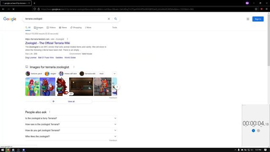Expand 'How rare is the zoologist Terraria?'
This screenshot has height=152, width=270.
(71, 124)
